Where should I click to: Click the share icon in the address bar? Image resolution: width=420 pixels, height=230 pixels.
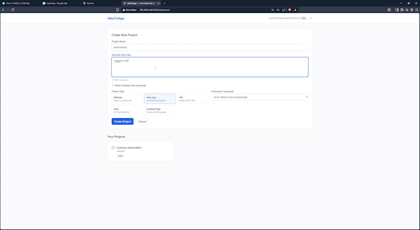[x=283, y=10]
